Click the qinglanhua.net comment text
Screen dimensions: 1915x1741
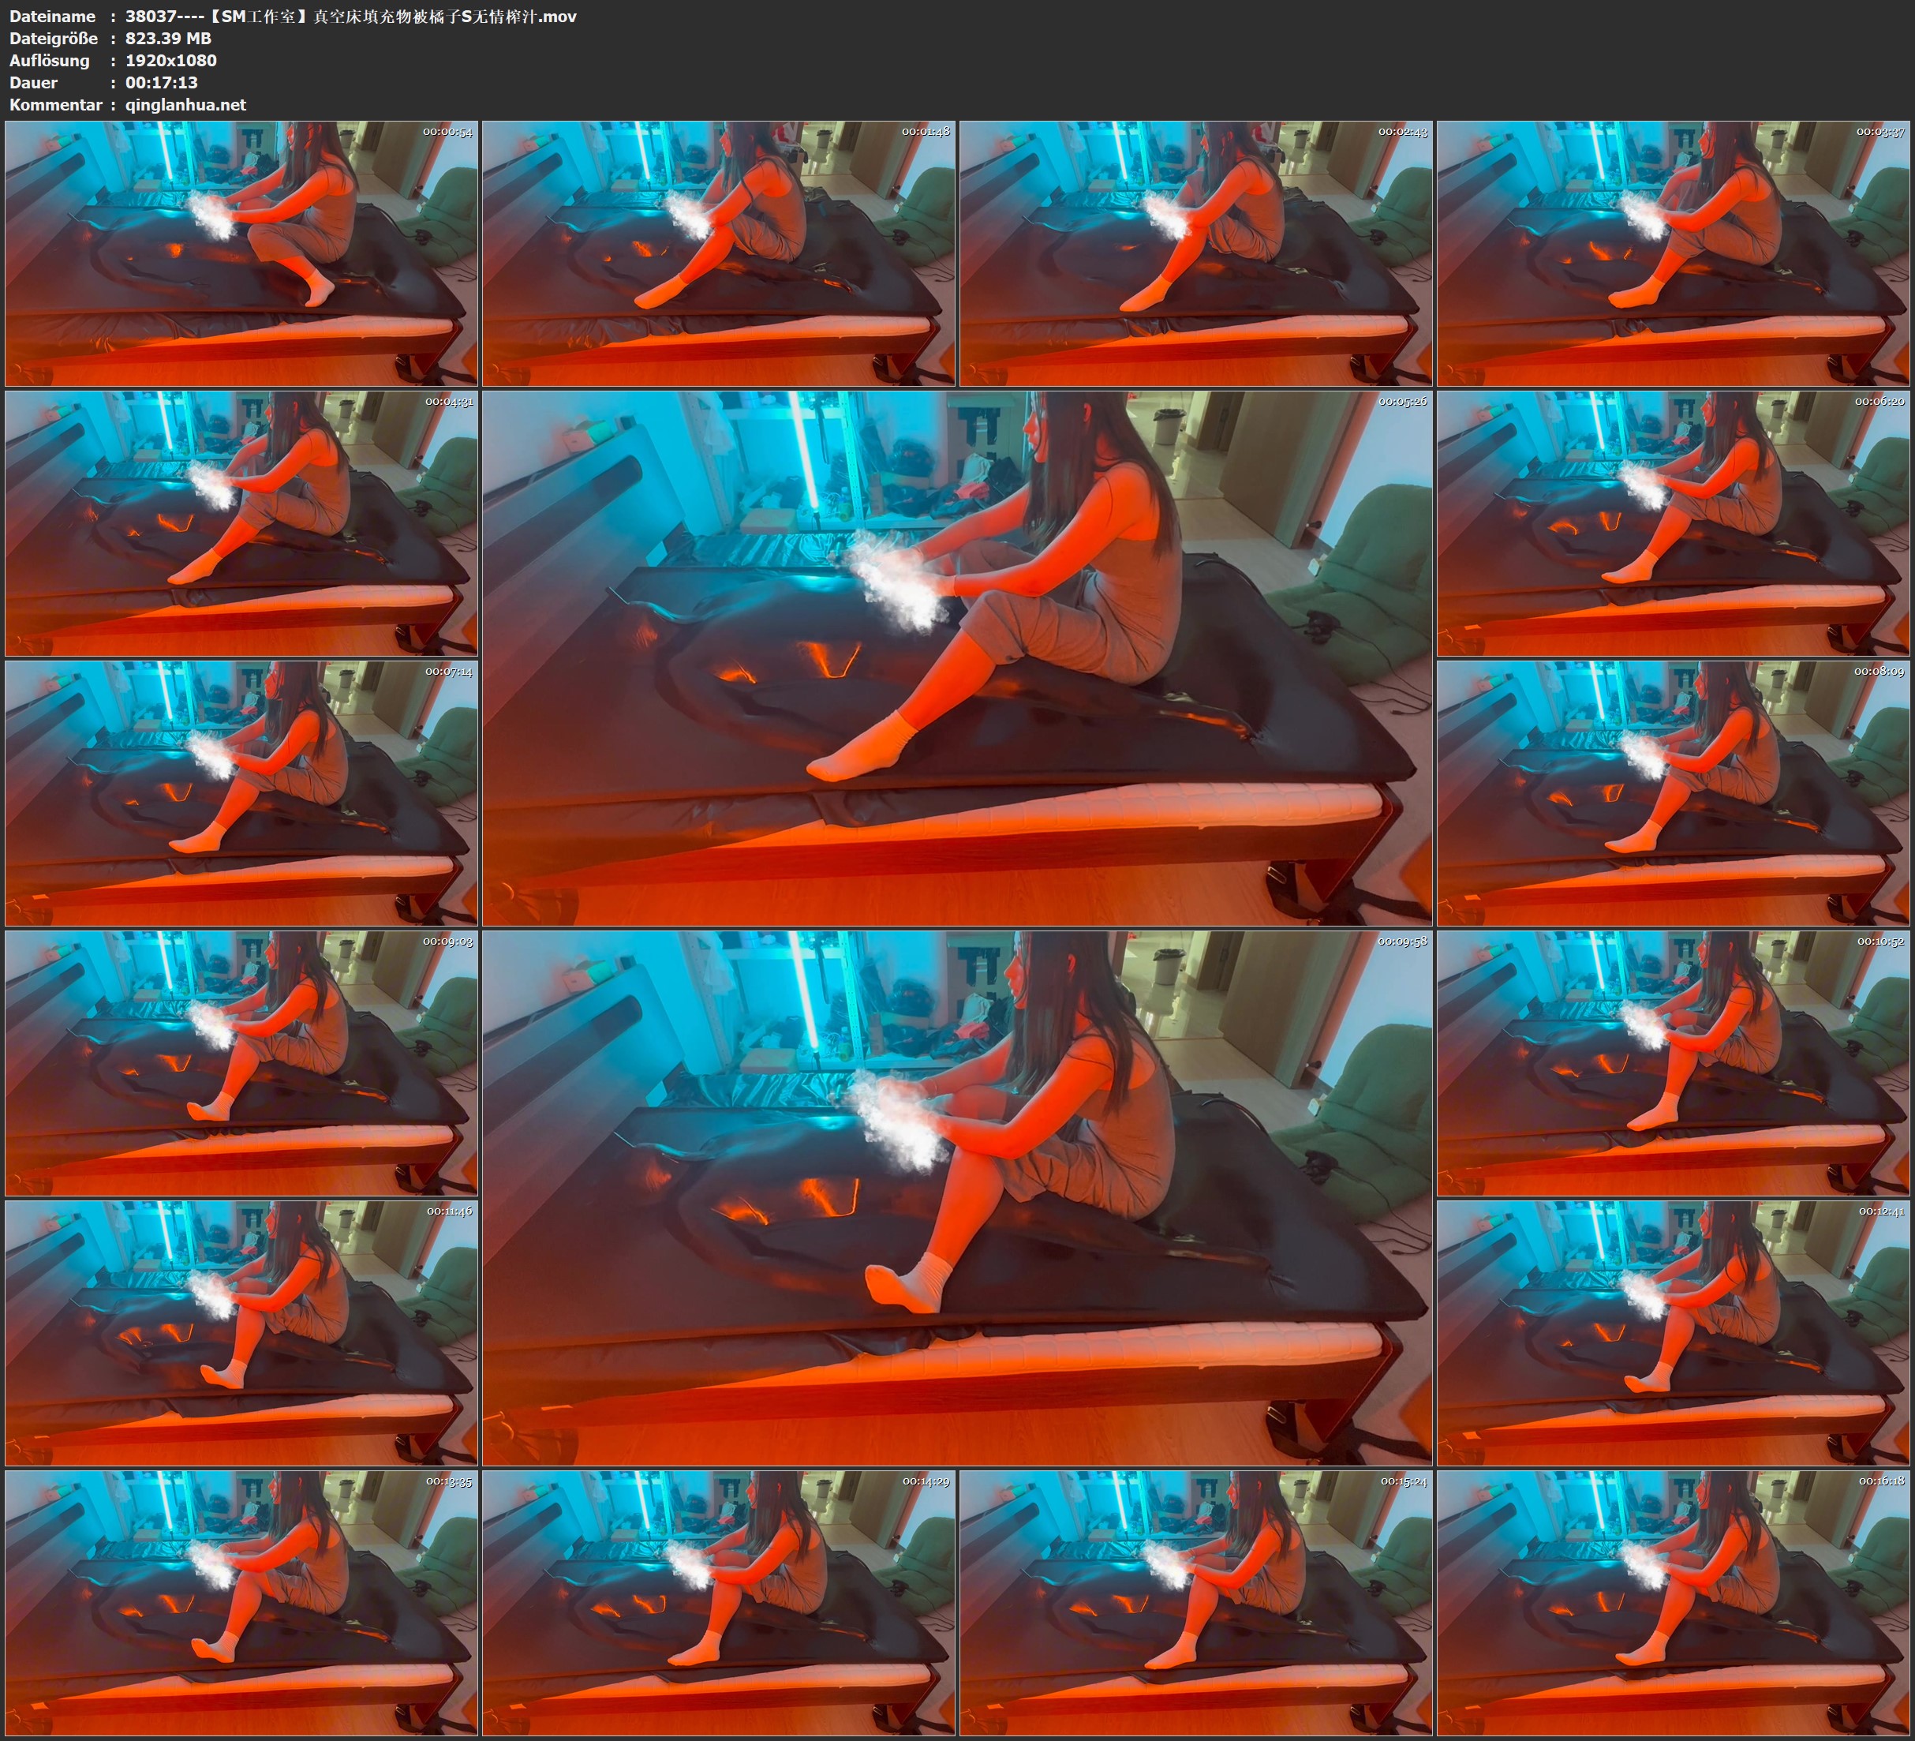click(185, 104)
